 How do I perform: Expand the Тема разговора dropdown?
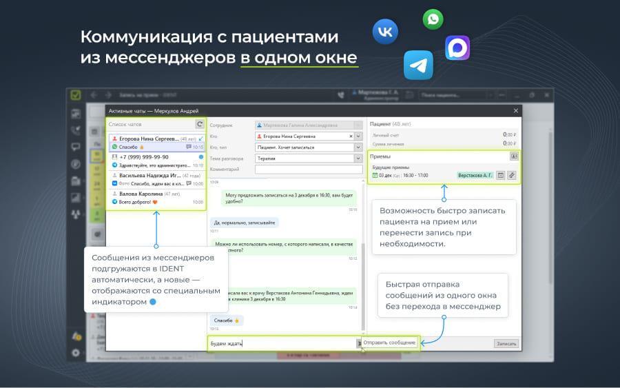tap(358, 158)
